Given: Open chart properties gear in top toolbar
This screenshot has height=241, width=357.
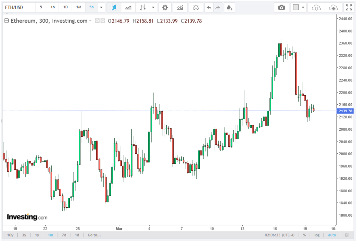Looking at the screenshot, I should (x=165, y=7).
